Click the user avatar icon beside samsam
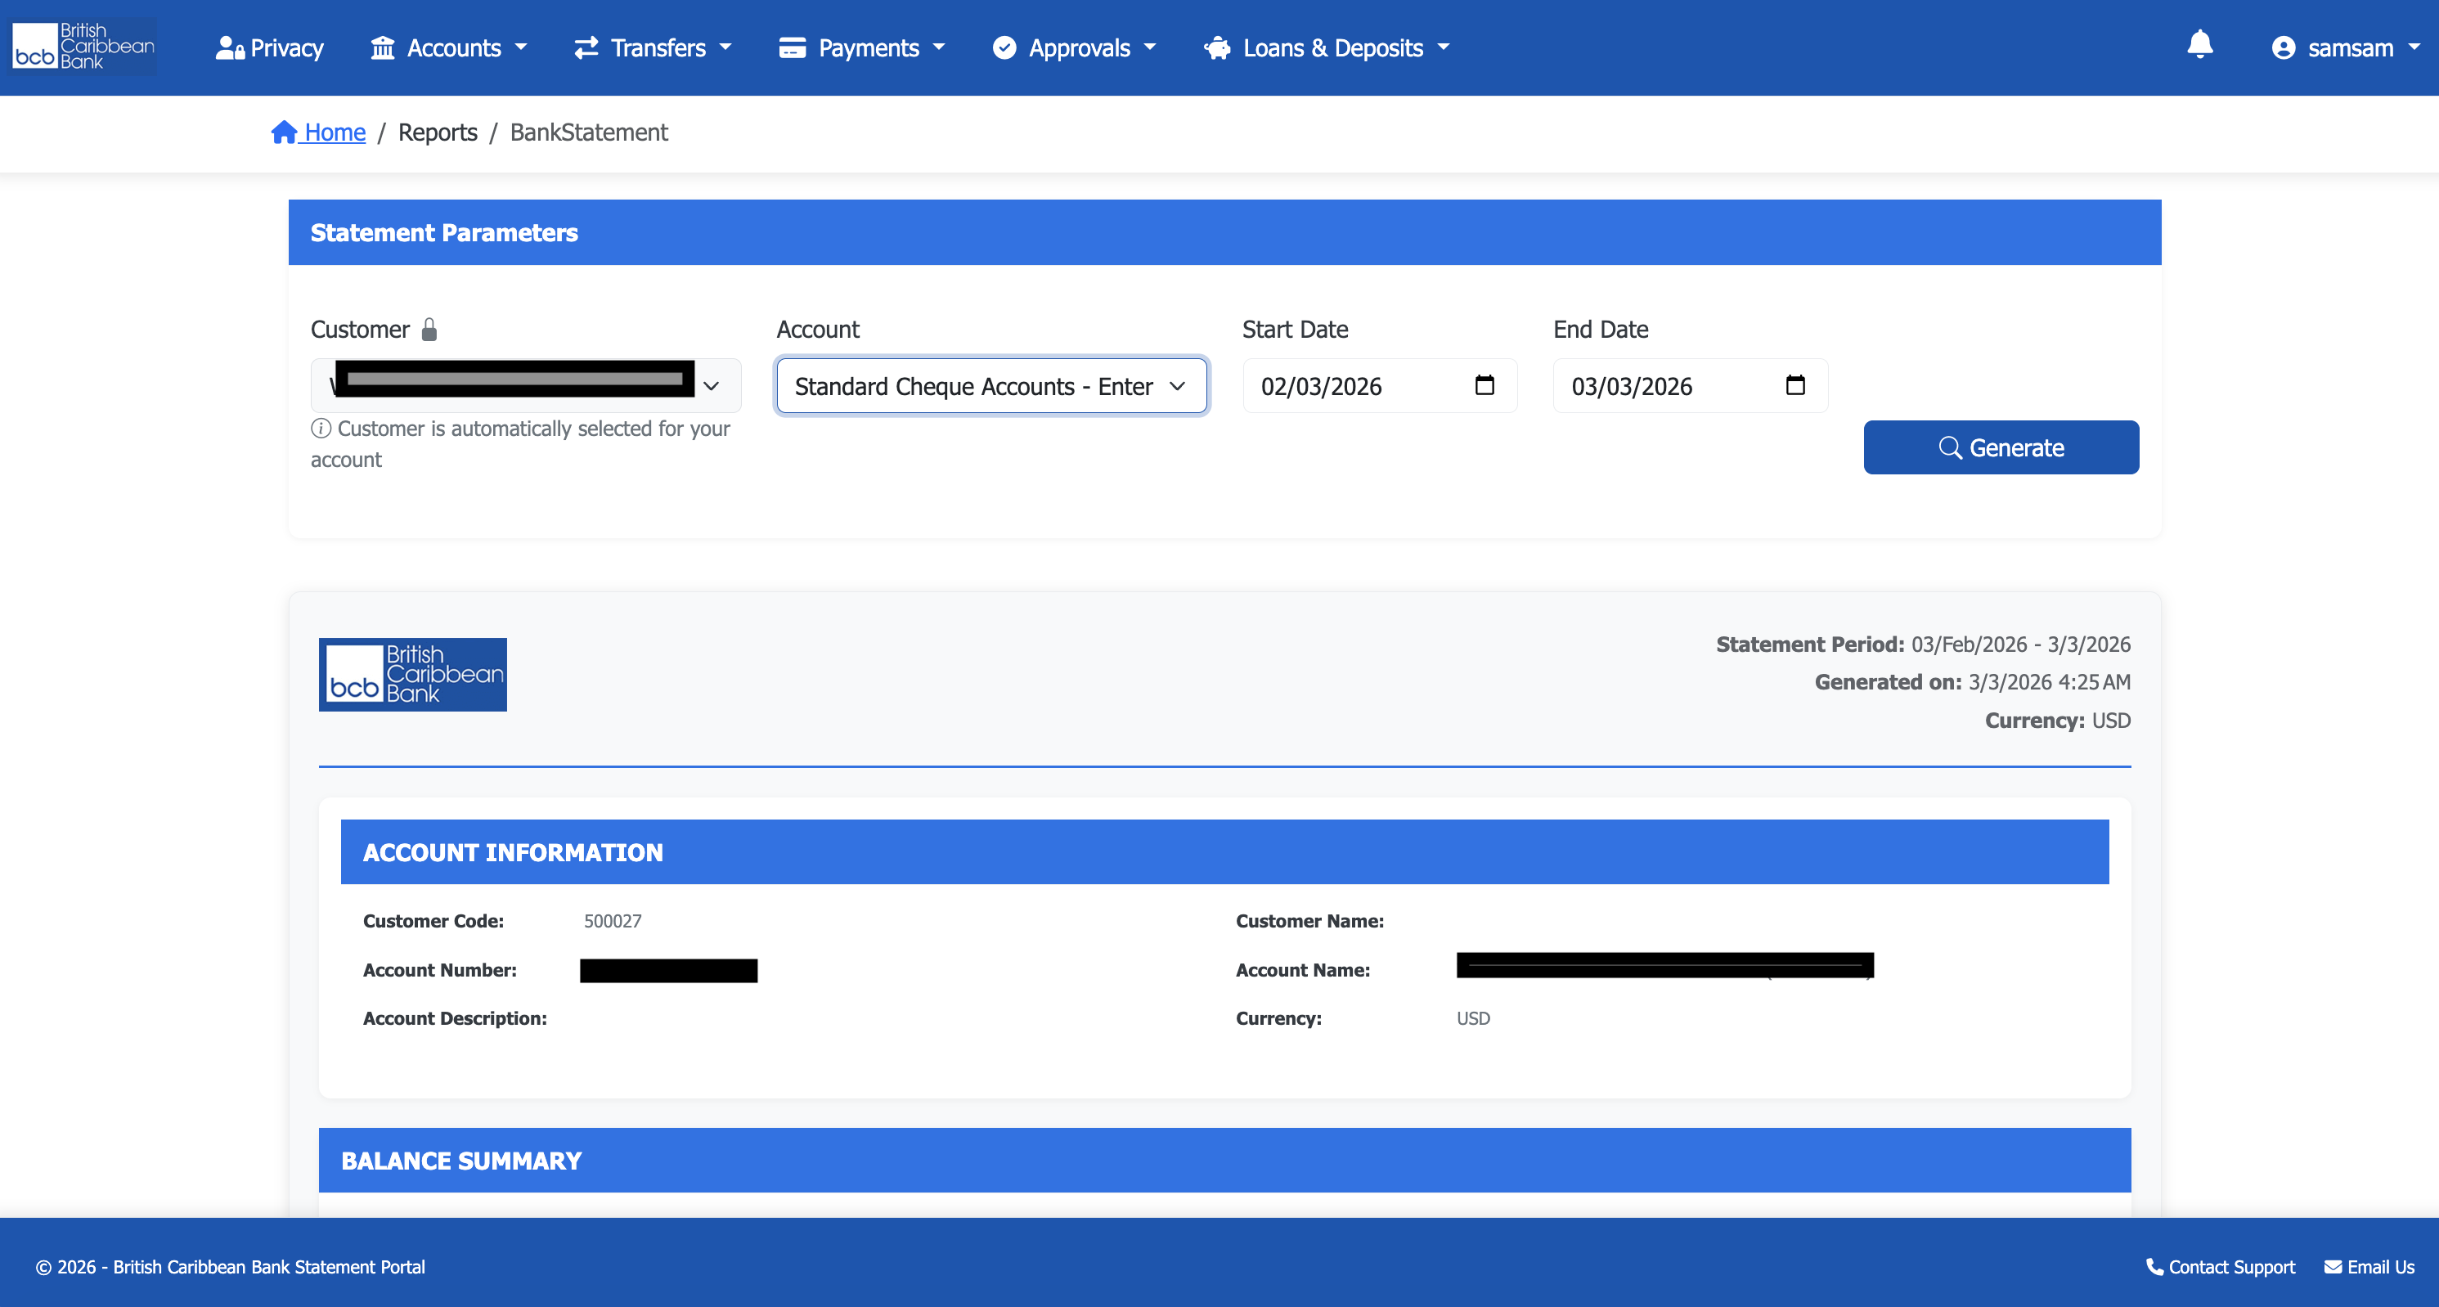The width and height of the screenshot is (2439, 1307). 2283,48
